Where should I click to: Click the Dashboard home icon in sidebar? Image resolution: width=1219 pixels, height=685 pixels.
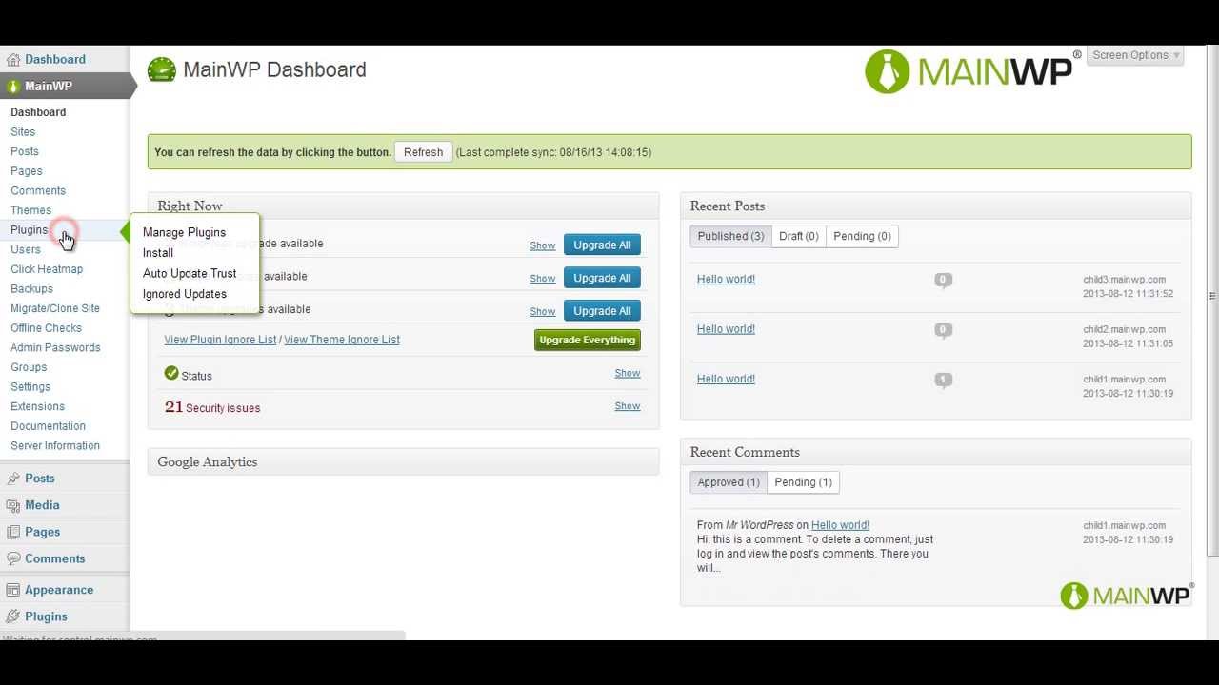coord(13,60)
